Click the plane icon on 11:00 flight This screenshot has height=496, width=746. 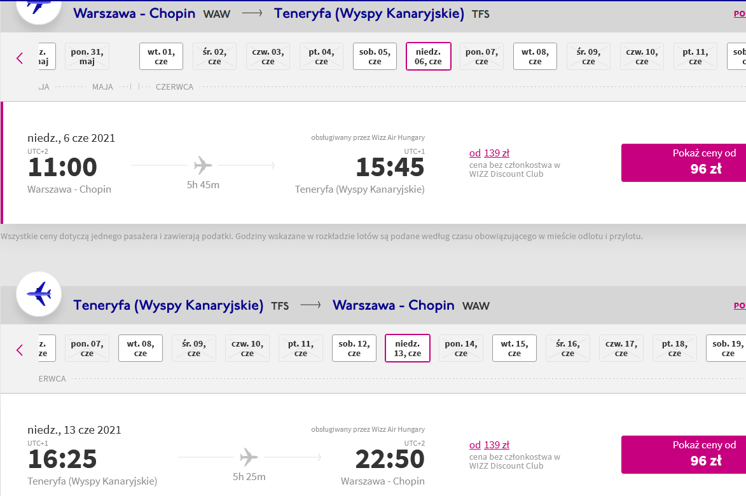pyautogui.click(x=203, y=165)
